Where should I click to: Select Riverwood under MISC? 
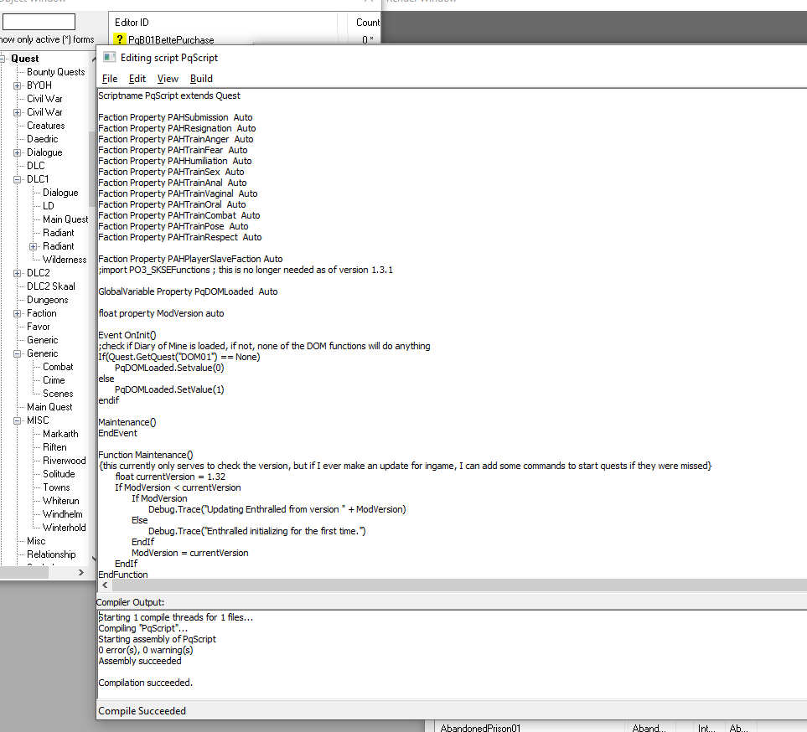65,461
